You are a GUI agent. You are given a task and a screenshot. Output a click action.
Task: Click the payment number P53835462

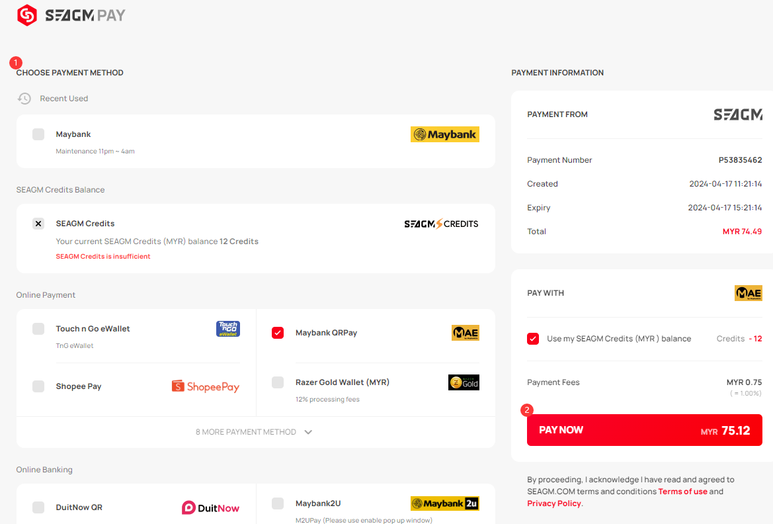click(x=740, y=160)
